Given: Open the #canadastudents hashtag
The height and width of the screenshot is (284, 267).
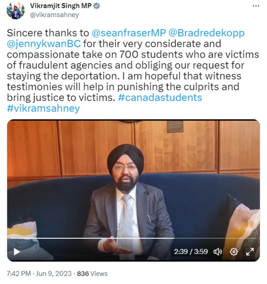Looking at the screenshot, I should point(160,97).
